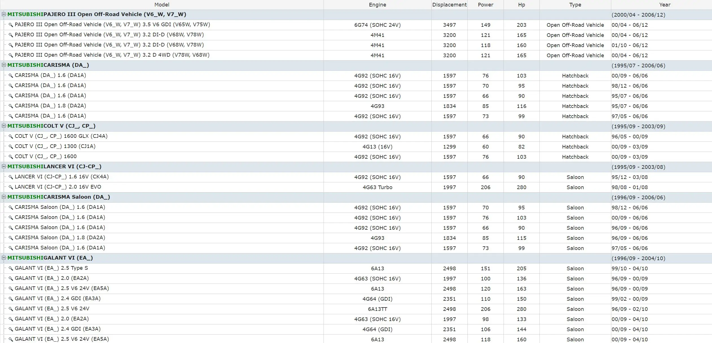Click magnifier icon beside PAJERO III 3.5 V6 GDI
This screenshot has height=343, width=712.
pyautogui.click(x=11, y=25)
